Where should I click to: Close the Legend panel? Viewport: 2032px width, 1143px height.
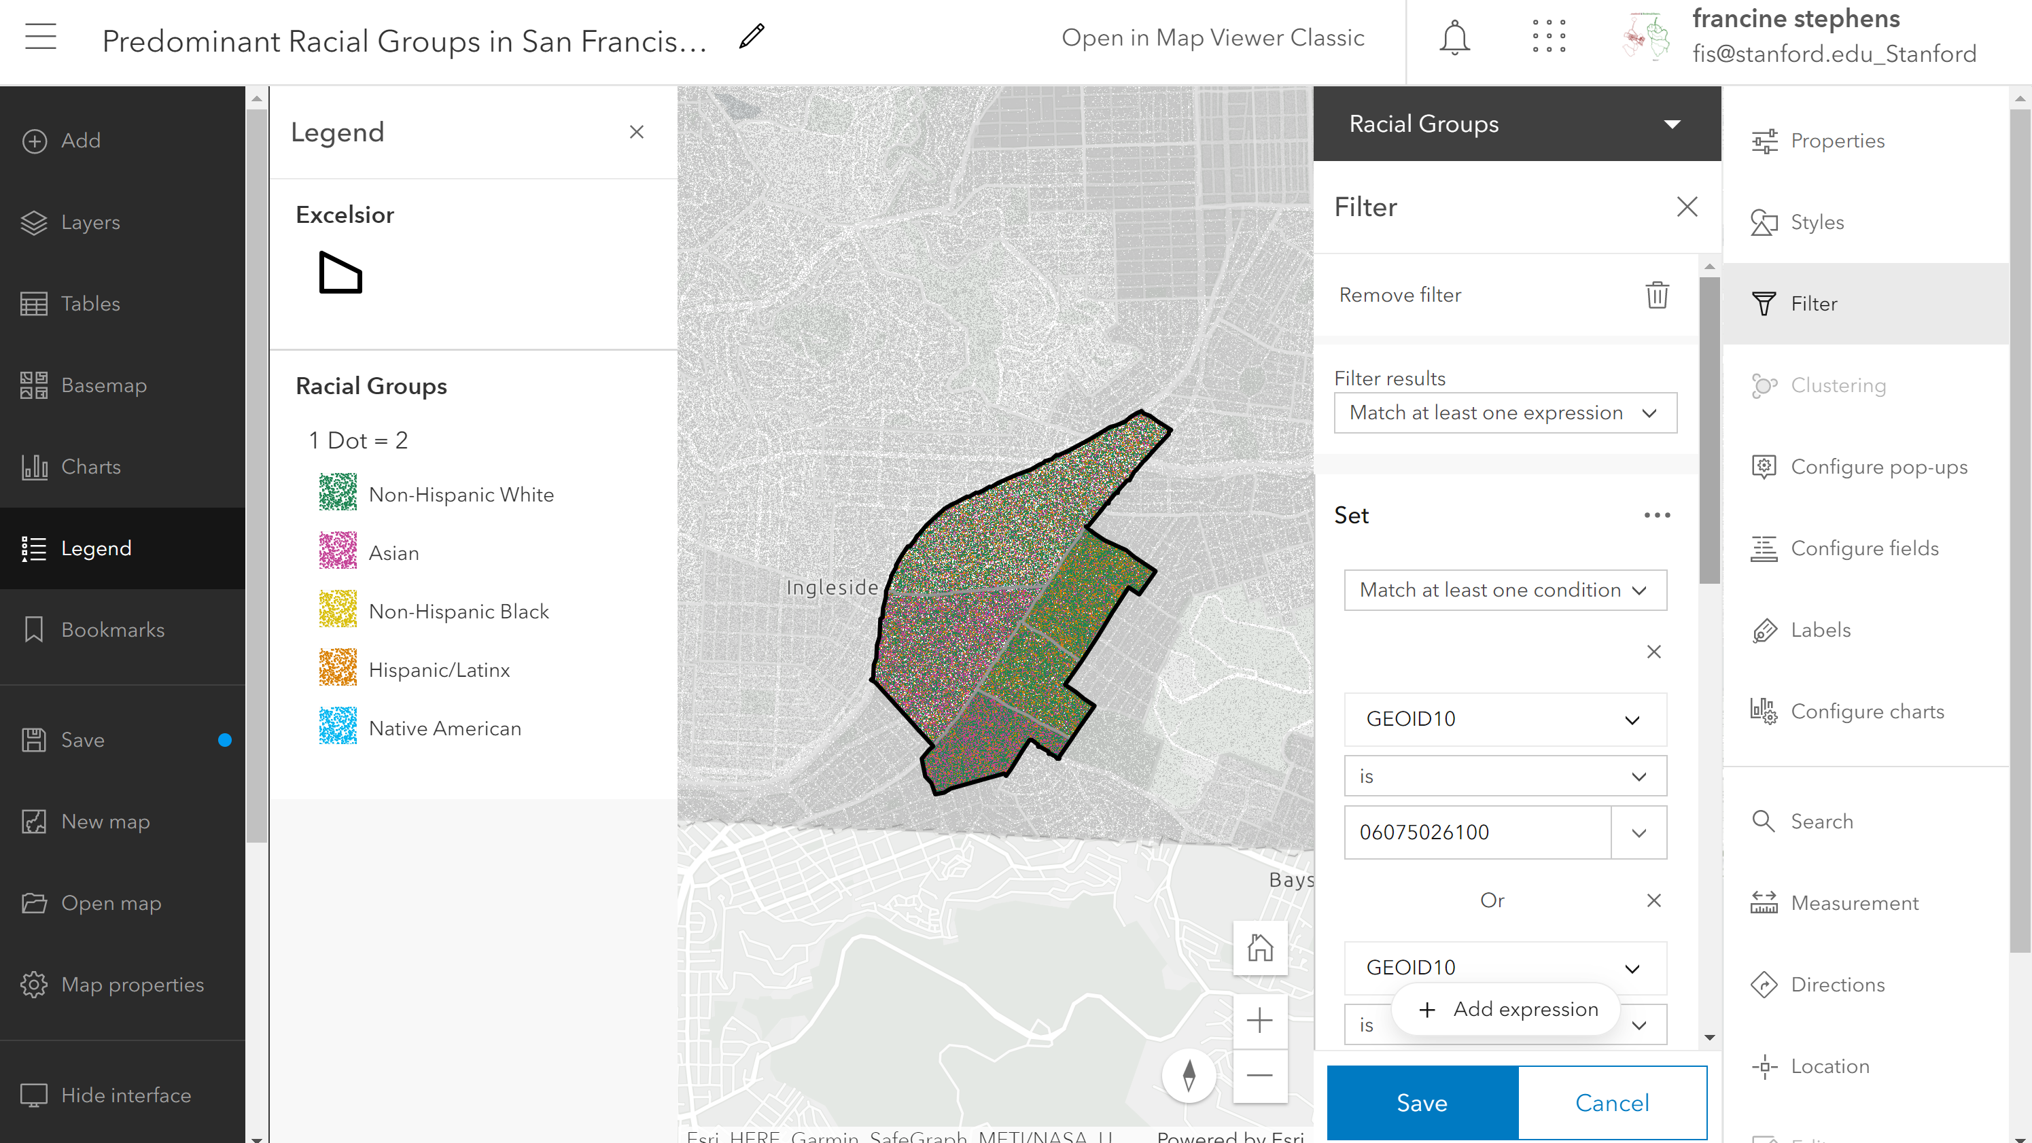pyautogui.click(x=637, y=132)
